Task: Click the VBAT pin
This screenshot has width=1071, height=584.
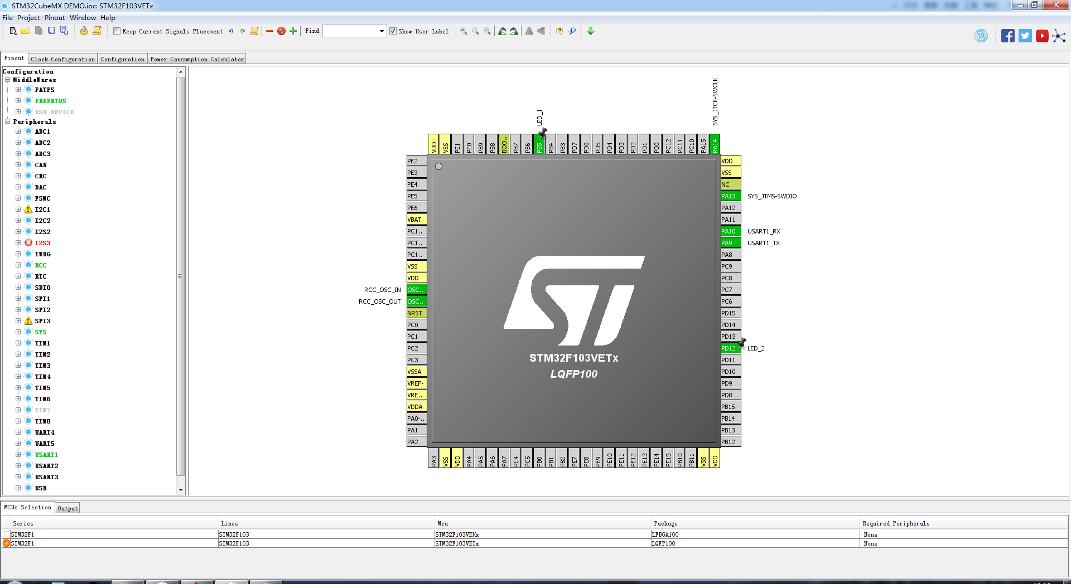Action: [417, 220]
